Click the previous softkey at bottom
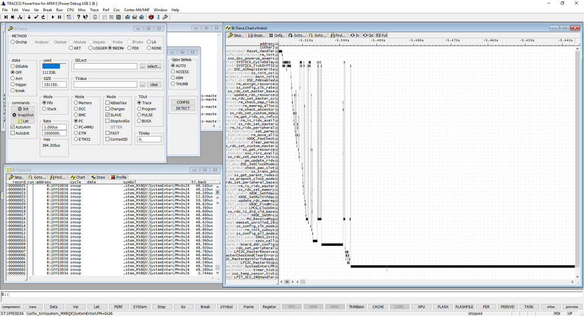584x316 pixels. click(x=572, y=307)
